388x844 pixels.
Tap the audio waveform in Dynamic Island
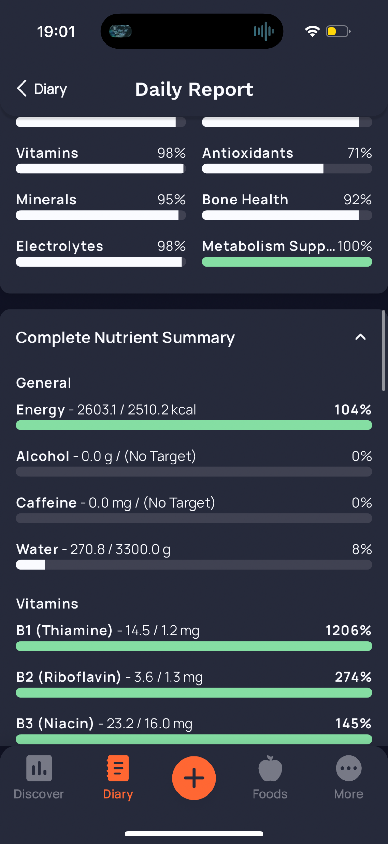264,32
